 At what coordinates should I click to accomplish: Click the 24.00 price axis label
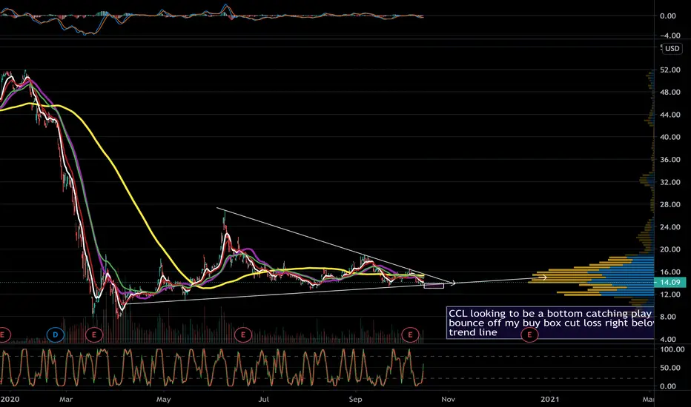(x=669, y=227)
